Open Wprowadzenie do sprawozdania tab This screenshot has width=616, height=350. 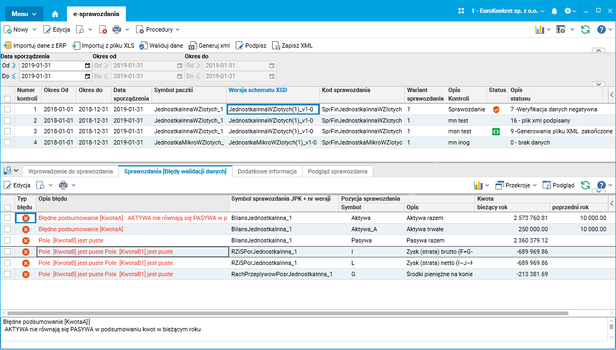click(x=70, y=171)
